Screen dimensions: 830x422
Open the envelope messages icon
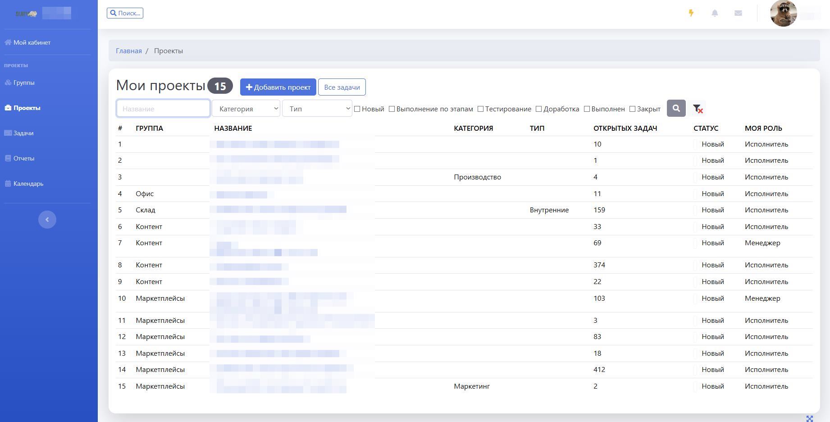point(738,13)
